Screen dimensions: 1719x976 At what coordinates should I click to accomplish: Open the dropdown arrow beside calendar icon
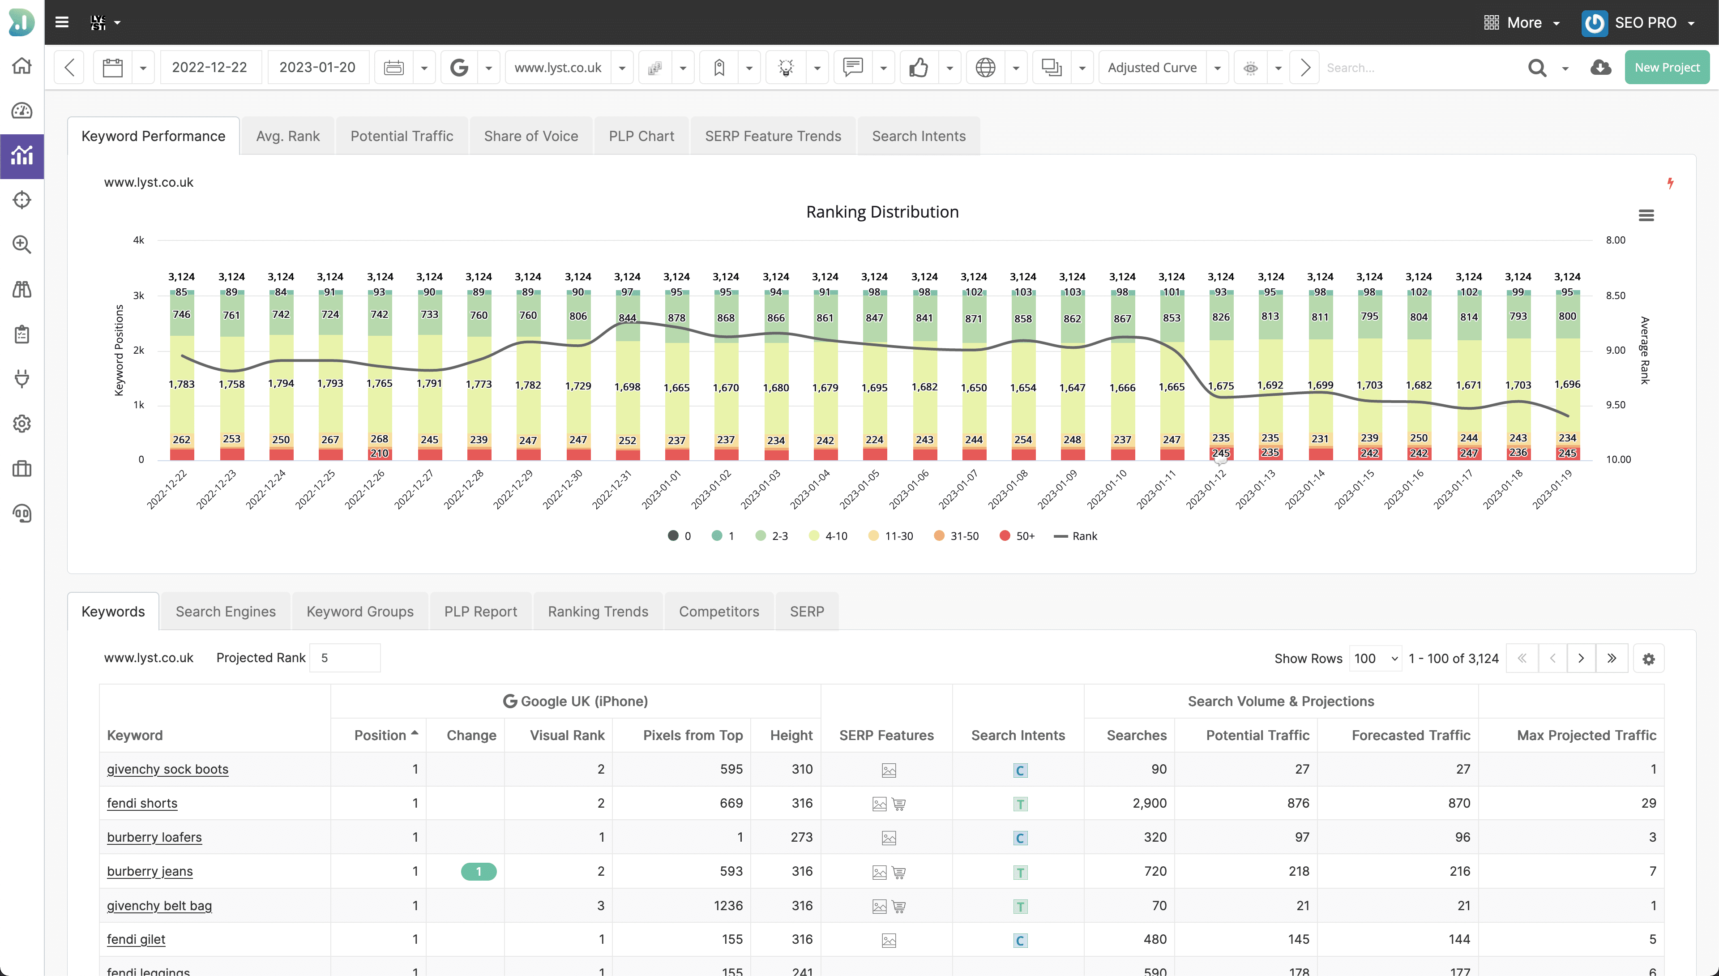coord(143,68)
